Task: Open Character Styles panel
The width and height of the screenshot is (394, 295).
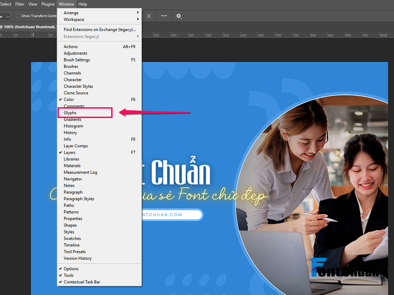Action: pos(100,86)
